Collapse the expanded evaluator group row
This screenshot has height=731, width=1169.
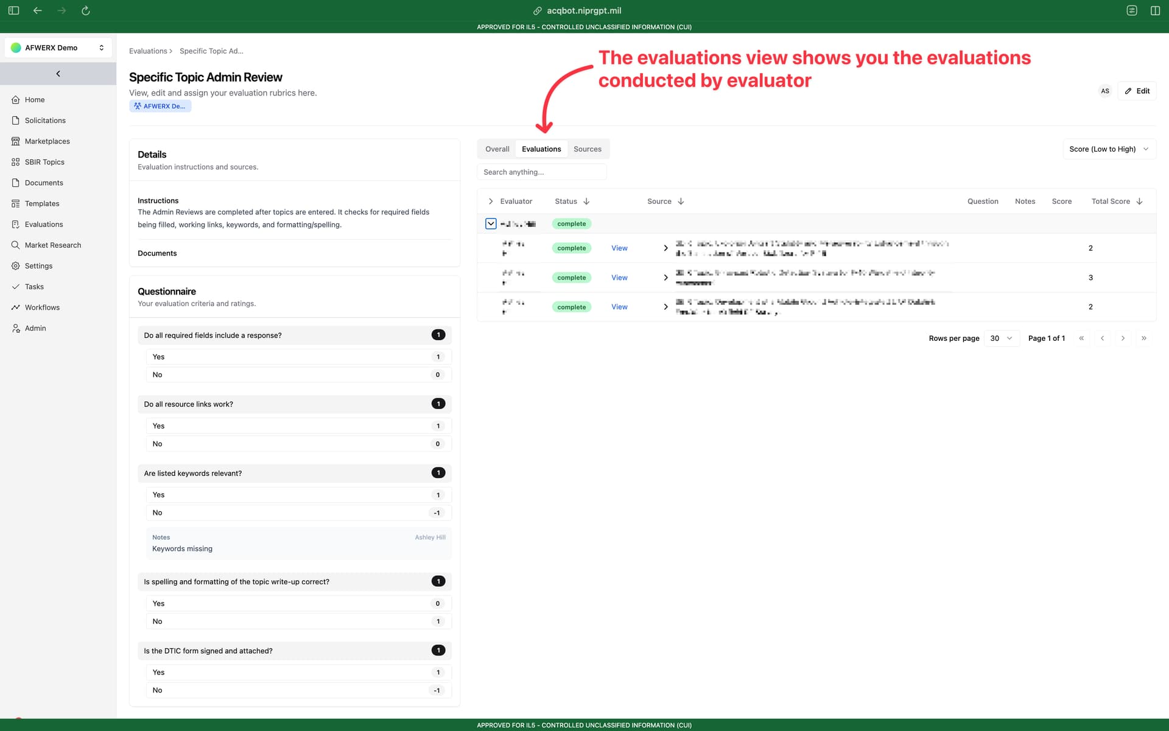(491, 224)
